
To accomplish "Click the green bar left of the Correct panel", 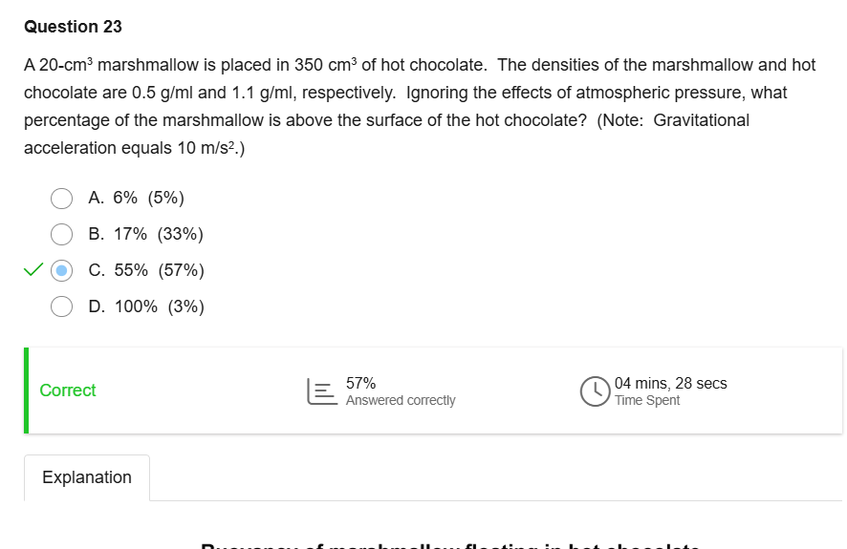I will 27,391.
